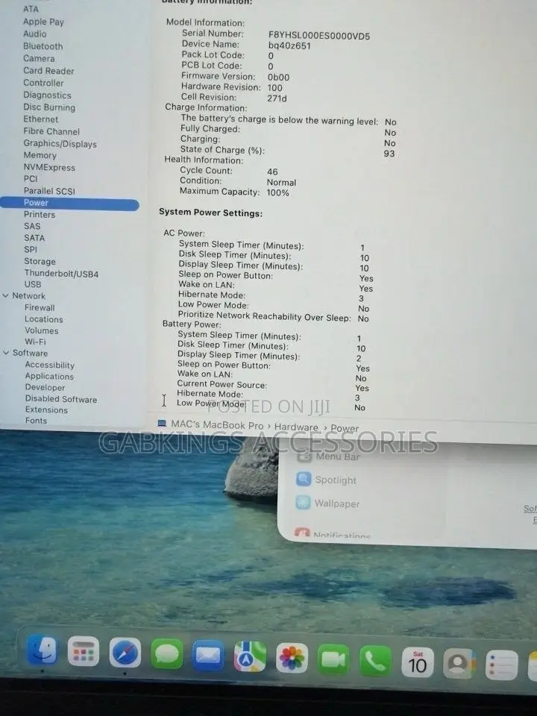Select Graphics/Displays in sidebar
Viewport: 537px width, 716px height.
(60, 143)
